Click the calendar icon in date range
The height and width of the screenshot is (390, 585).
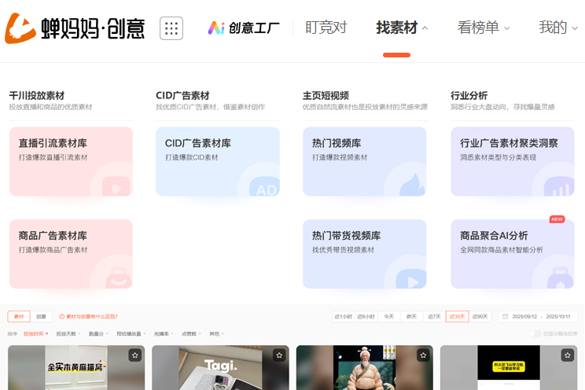(505, 317)
